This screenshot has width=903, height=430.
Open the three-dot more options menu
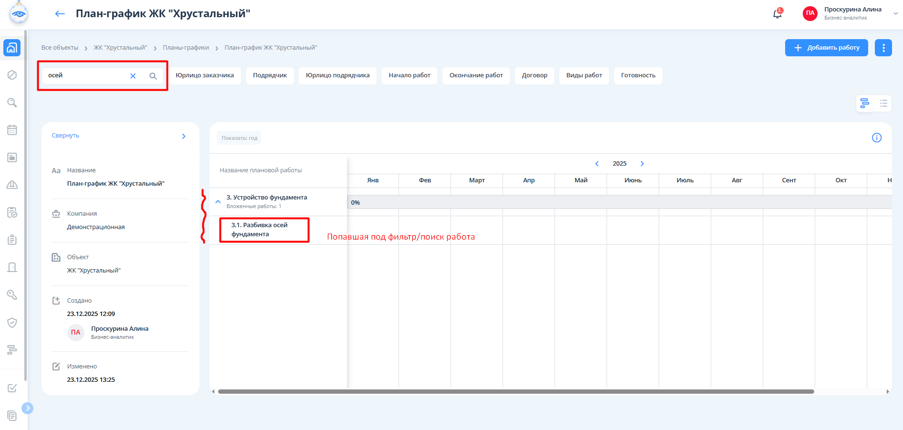[883, 48]
